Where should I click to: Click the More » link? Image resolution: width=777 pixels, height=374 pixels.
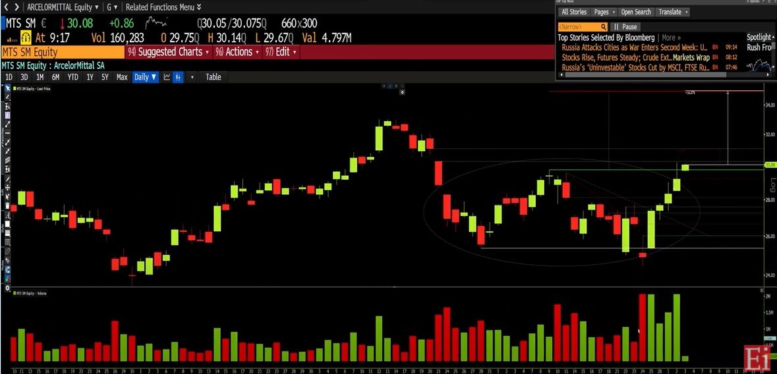click(672, 38)
